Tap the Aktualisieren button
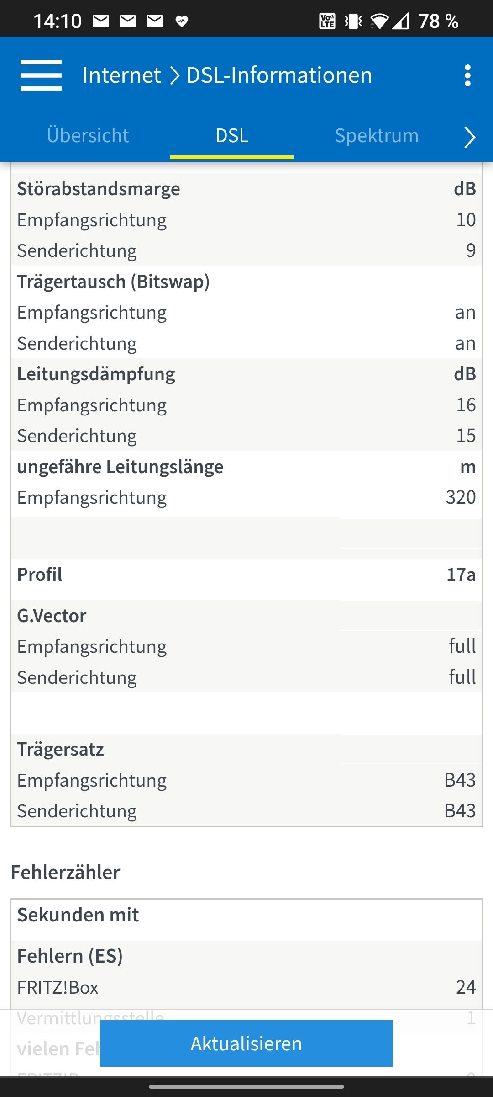The image size is (493, 1097). [246, 1044]
